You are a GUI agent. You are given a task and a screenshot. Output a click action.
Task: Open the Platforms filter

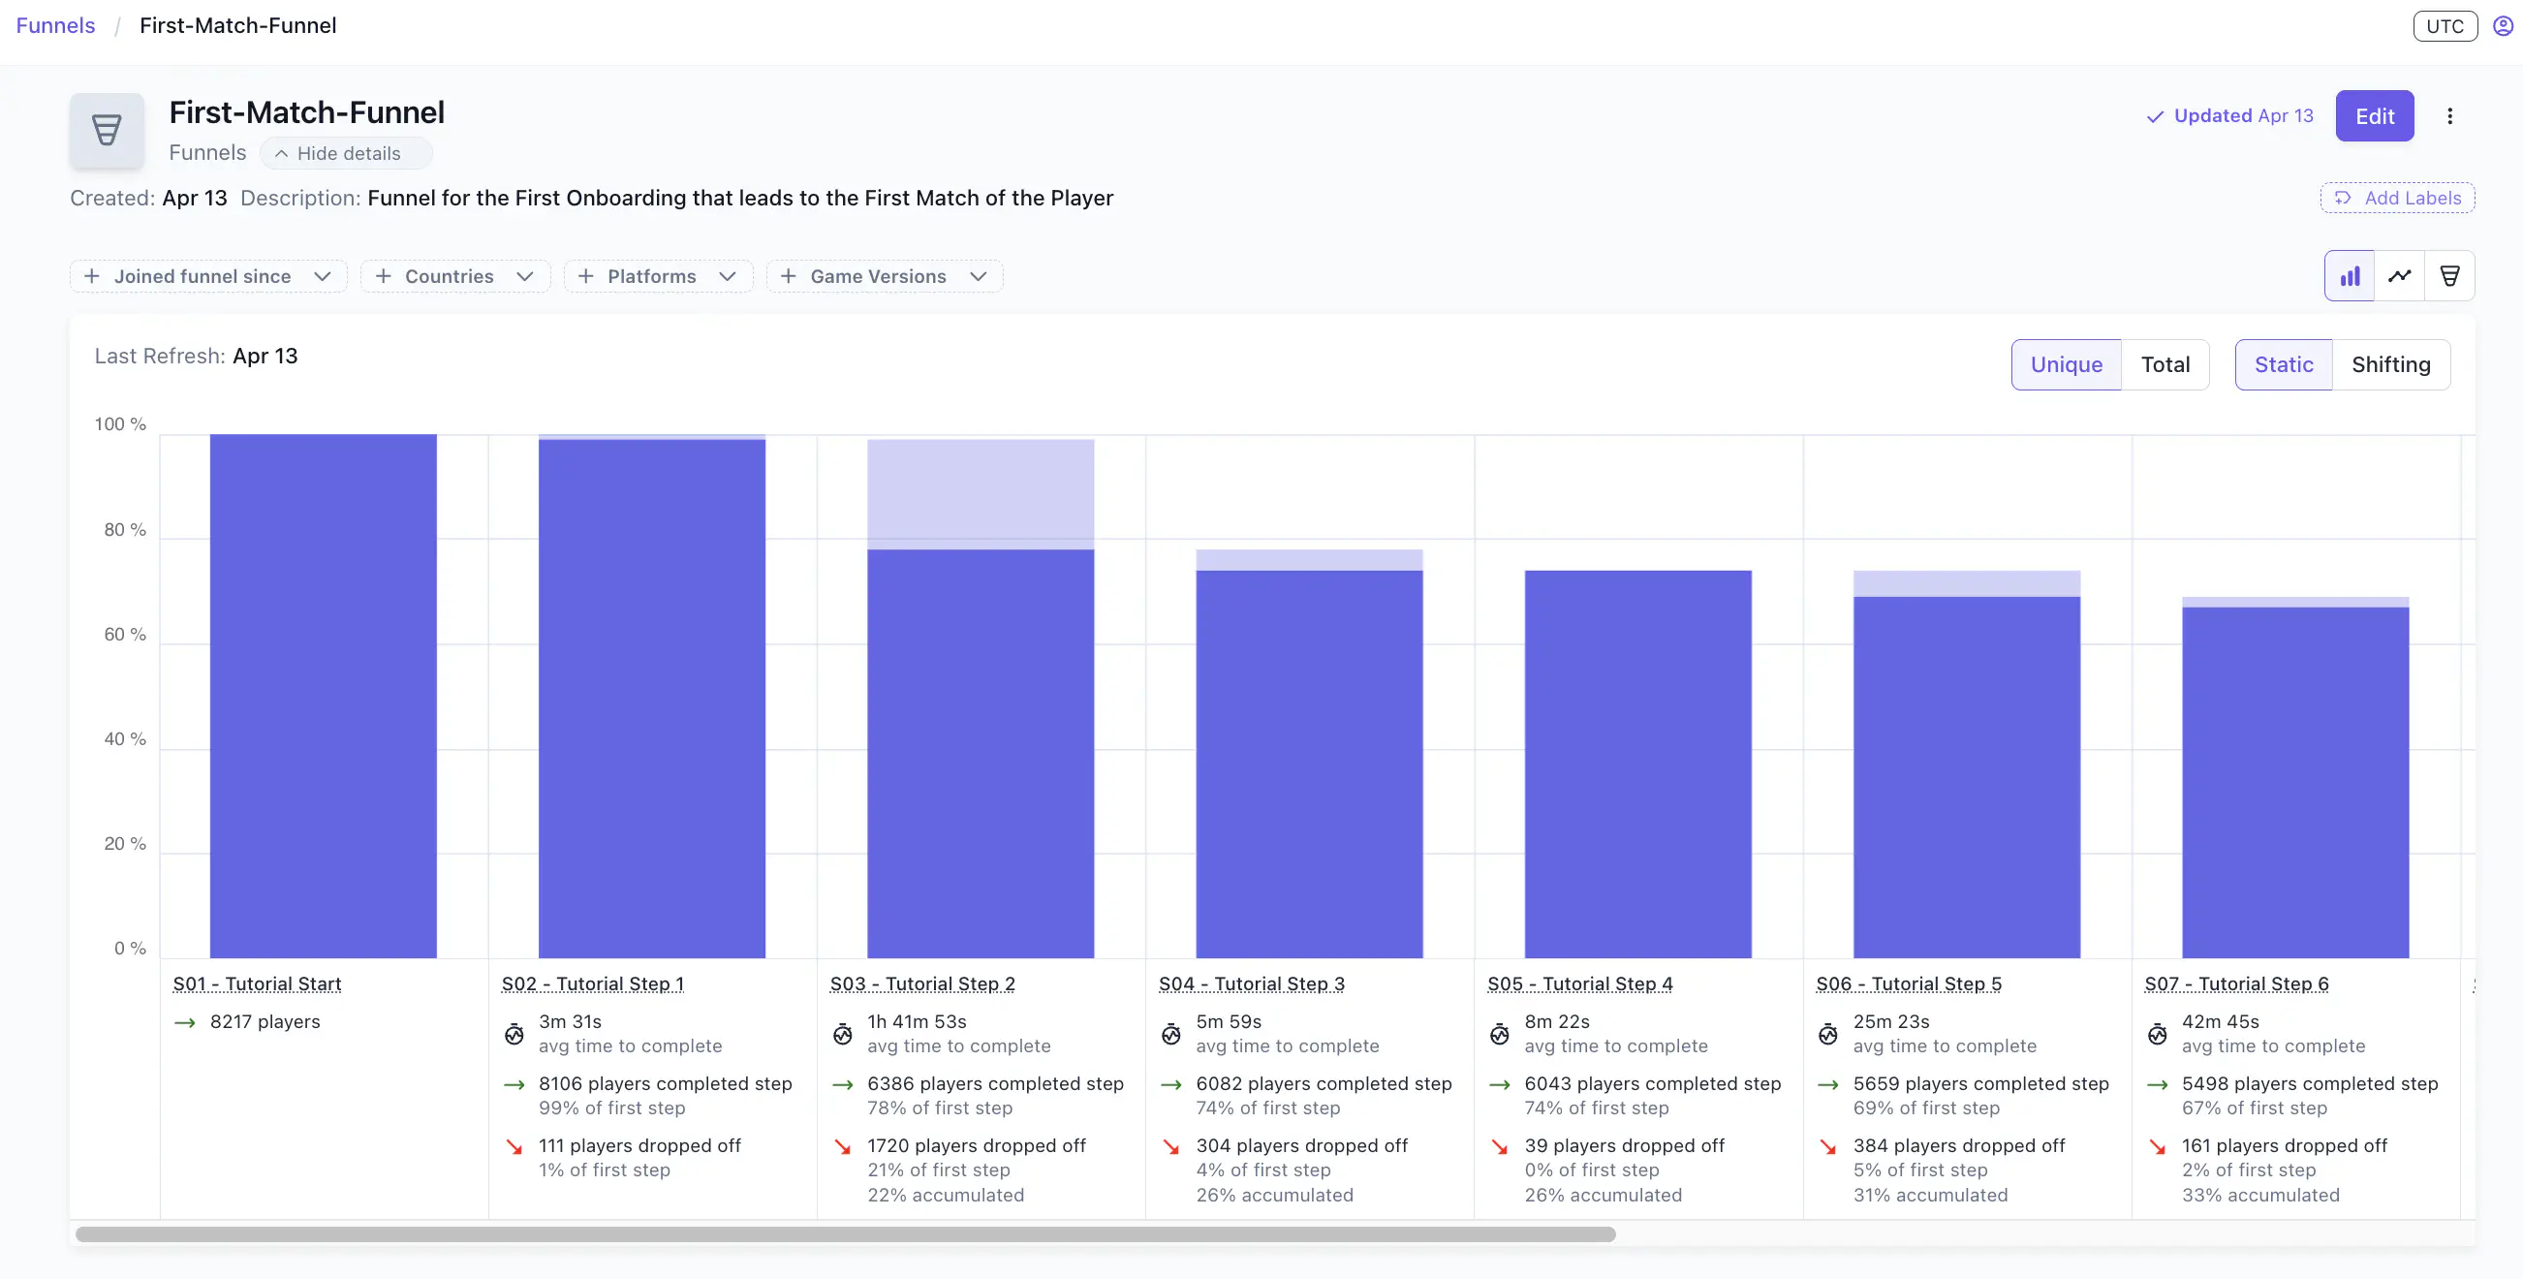tap(657, 275)
